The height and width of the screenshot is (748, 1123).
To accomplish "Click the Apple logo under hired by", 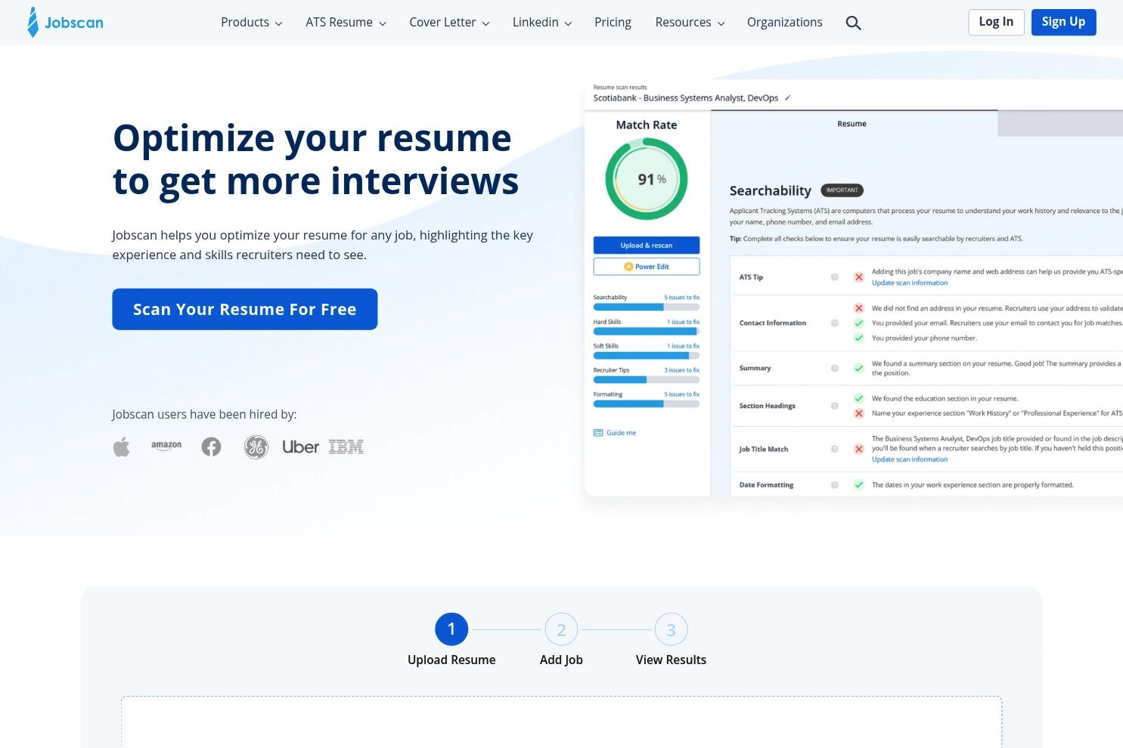I will 122,447.
